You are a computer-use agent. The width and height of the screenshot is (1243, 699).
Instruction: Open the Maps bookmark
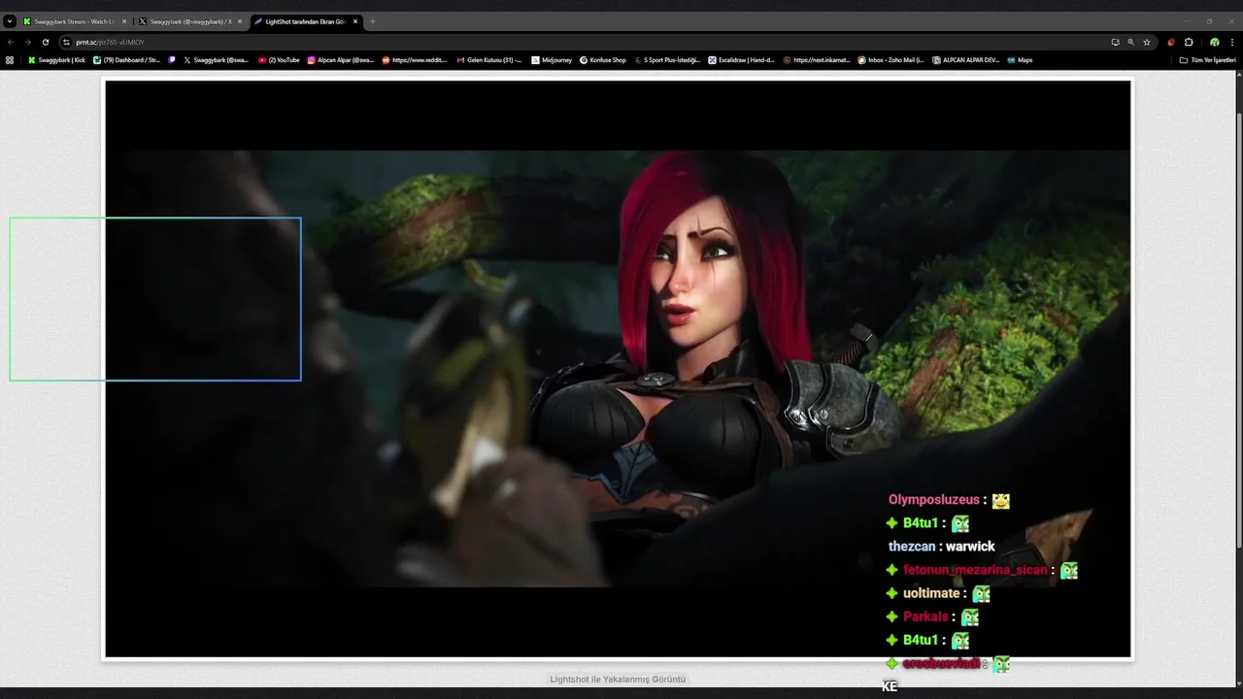[x=1020, y=60]
